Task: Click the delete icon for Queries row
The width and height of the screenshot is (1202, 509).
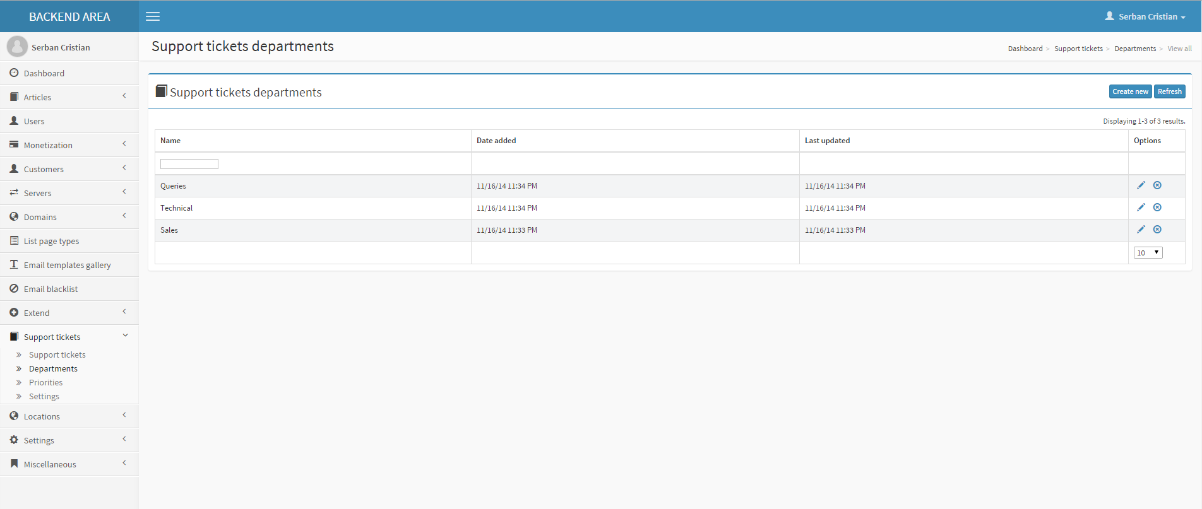Action: (1157, 185)
